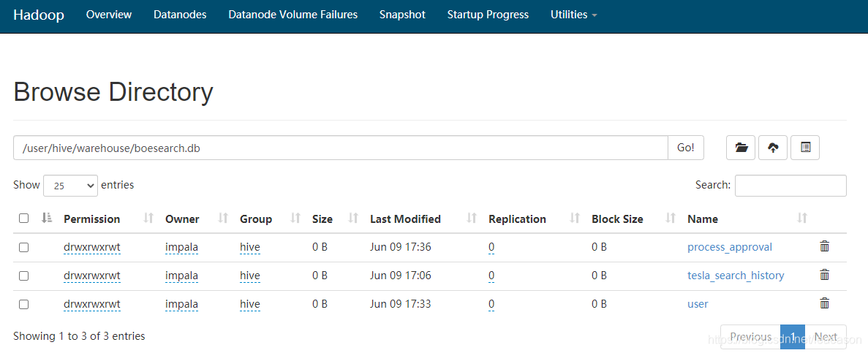Open the tesla_search_history directory link
This screenshot has width=868, height=353.
tap(736, 276)
